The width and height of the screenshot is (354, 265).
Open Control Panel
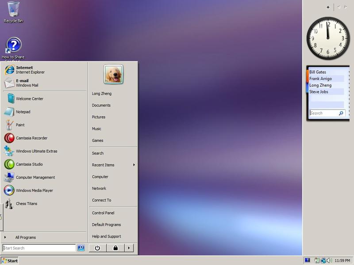(103, 213)
